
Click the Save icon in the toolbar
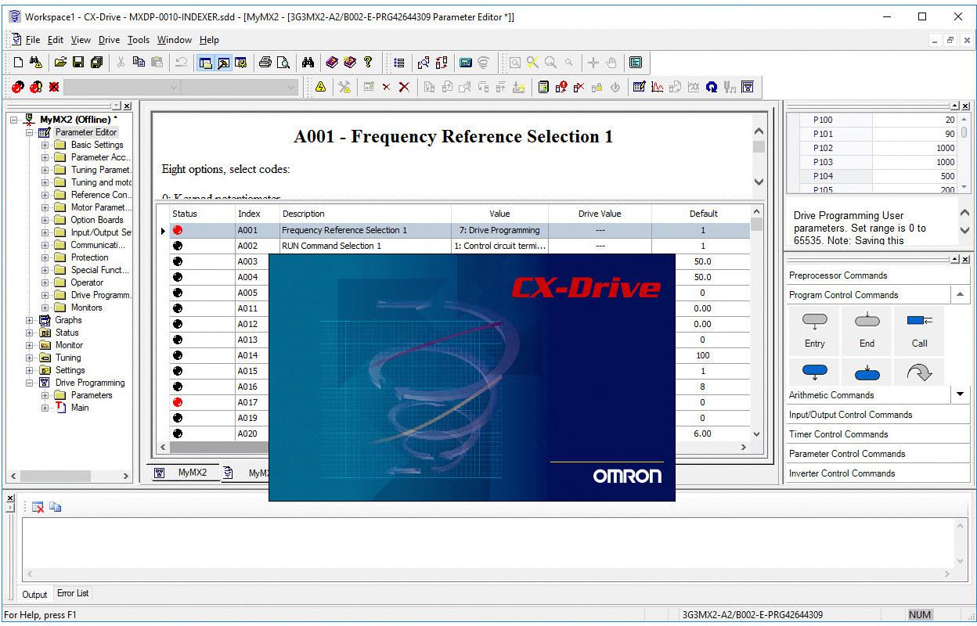(77, 63)
